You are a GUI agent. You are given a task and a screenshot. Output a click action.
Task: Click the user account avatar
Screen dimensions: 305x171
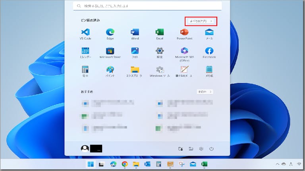tap(85, 148)
